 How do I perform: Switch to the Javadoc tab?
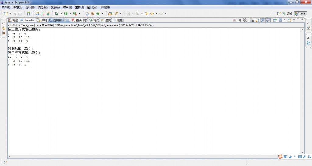click(28, 20)
